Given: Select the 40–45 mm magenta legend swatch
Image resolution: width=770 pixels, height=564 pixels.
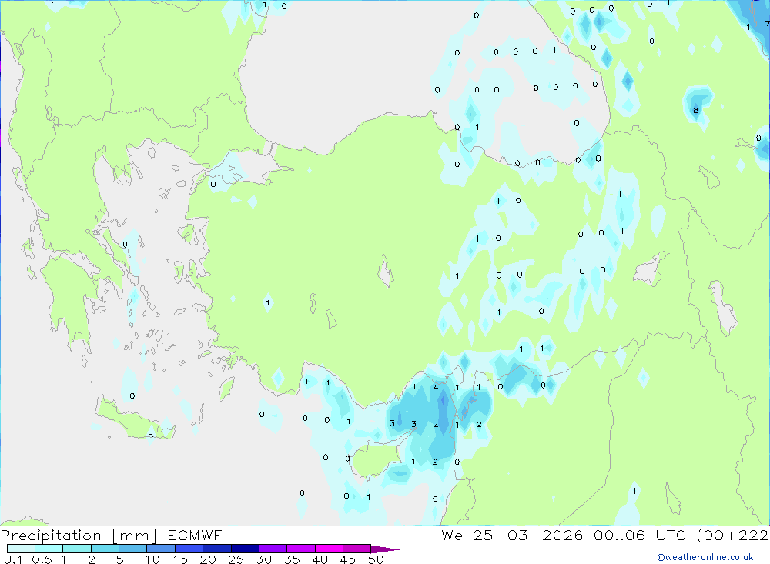Looking at the screenshot, I should (329, 549).
